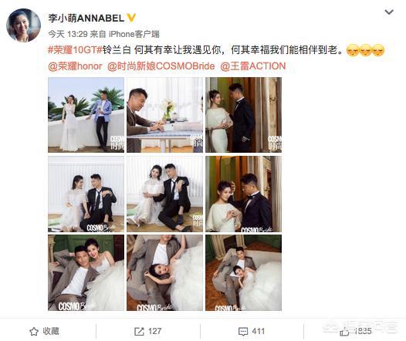Click the post timestamp 今天 13:29
The height and width of the screenshot is (341, 406).
tap(68, 34)
